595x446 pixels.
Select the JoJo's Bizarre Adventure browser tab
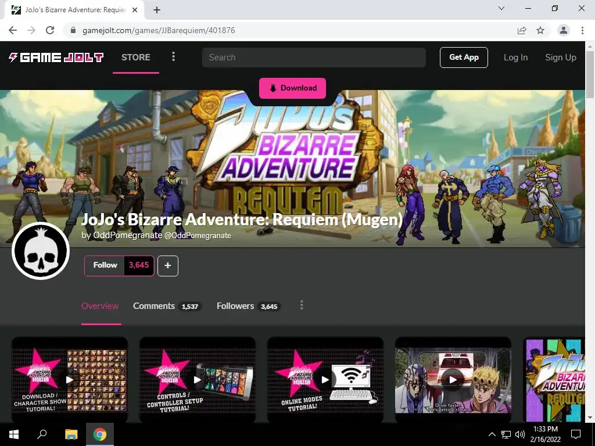click(74, 10)
